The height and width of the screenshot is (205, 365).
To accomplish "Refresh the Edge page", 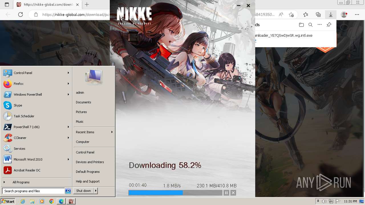I will pos(20,15).
